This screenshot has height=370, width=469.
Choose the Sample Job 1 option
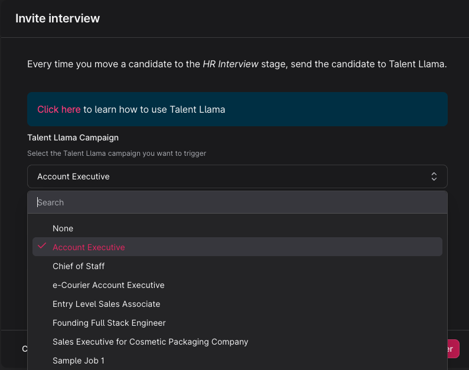pyautogui.click(x=237, y=361)
